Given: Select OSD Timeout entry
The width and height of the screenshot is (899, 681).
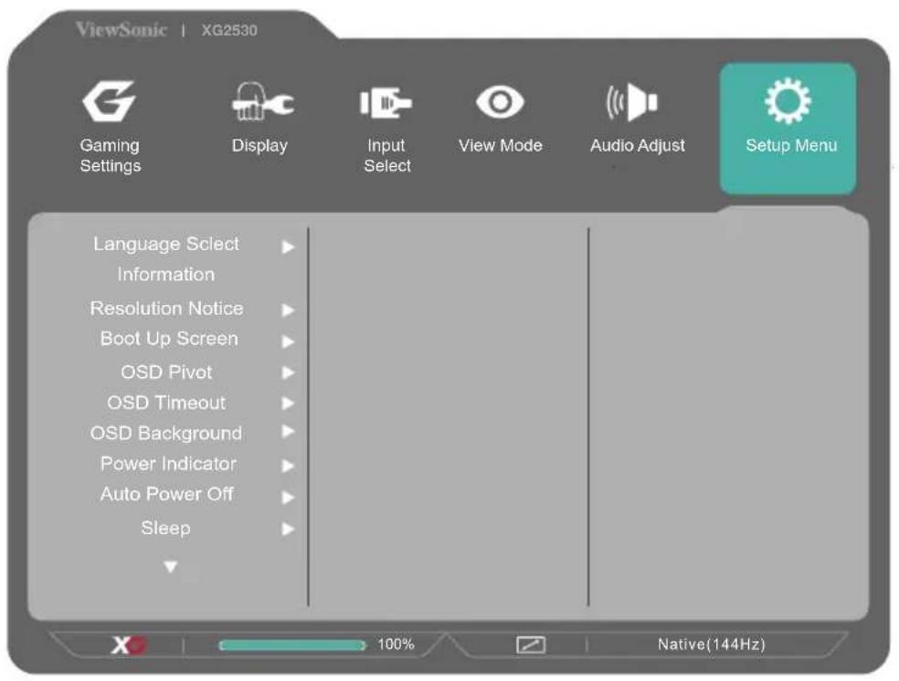Looking at the screenshot, I should [166, 403].
